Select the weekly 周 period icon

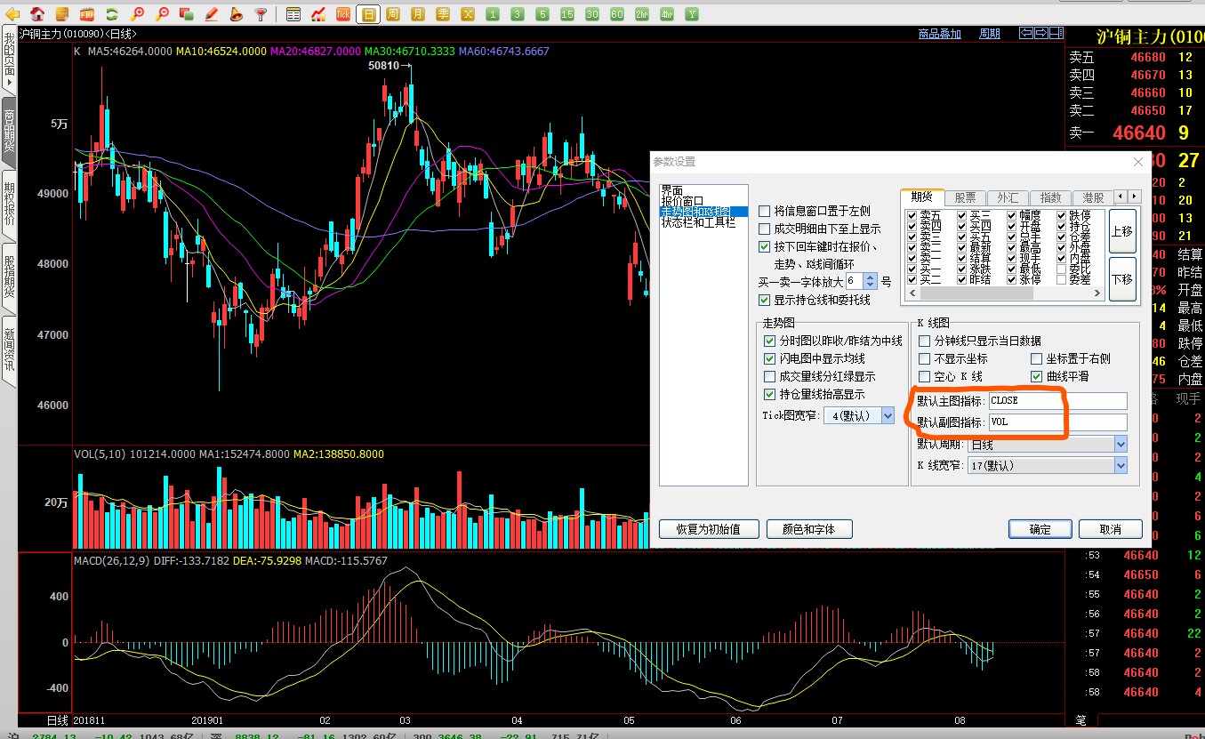coord(393,14)
